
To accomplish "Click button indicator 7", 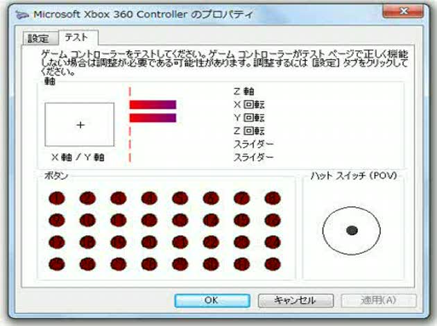I will click(x=242, y=198).
